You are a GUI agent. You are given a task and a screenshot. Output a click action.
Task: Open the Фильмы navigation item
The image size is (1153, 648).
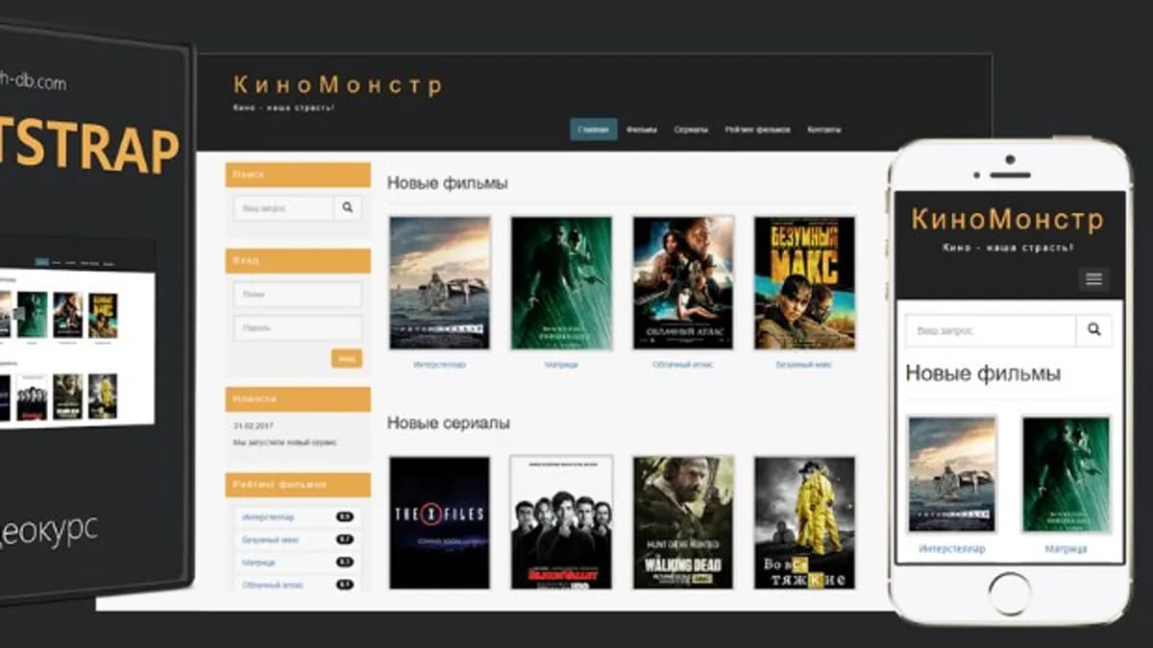coord(642,130)
